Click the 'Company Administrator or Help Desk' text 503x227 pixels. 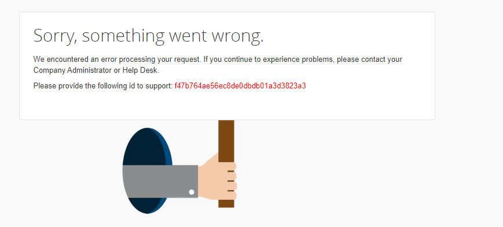point(96,70)
